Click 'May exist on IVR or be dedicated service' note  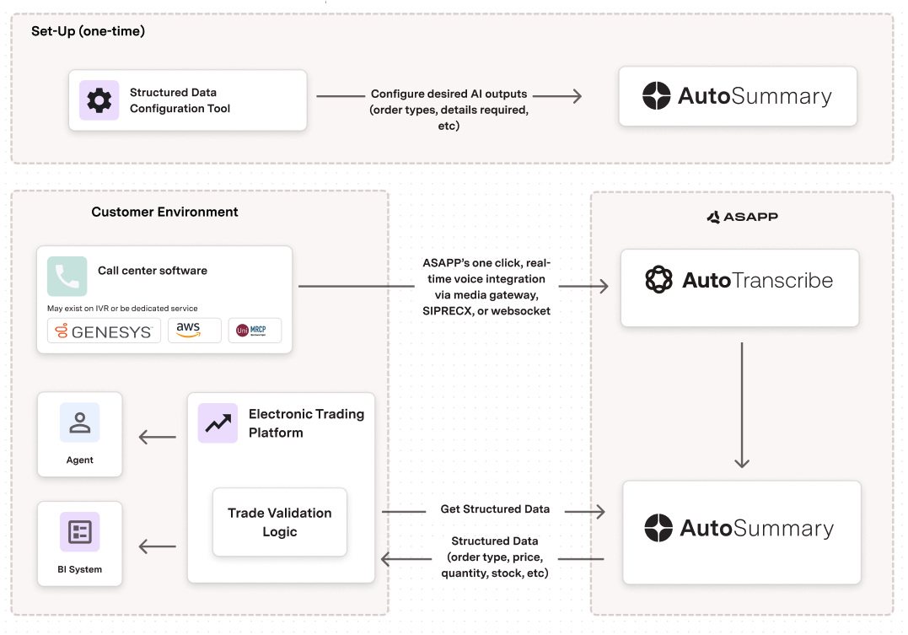[122, 309]
